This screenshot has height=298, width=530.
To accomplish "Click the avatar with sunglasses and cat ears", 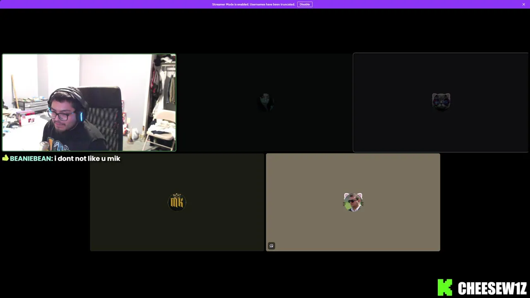I will 353,202.
